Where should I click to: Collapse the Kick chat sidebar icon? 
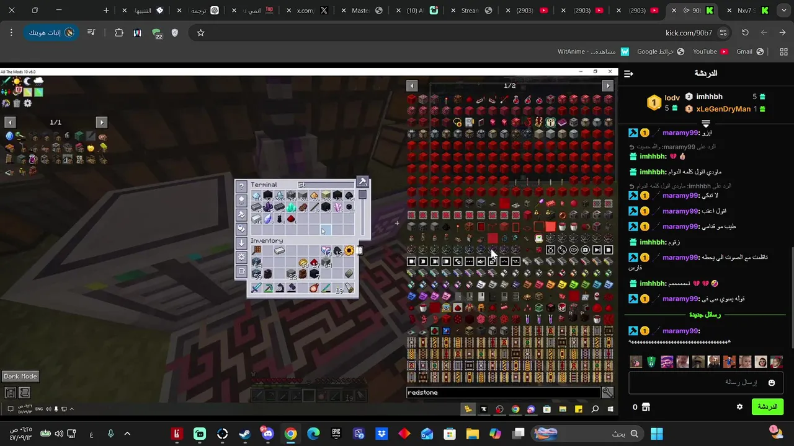click(x=628, y=74)
